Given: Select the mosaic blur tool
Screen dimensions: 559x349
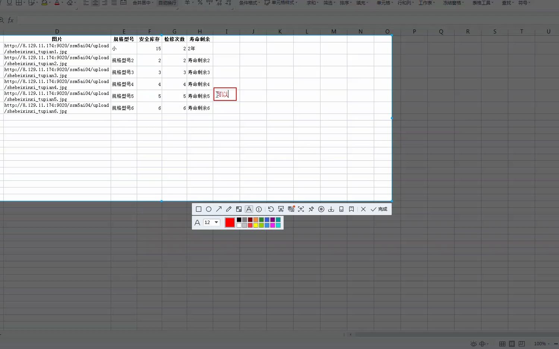Looking at the screenshot, I should pyautogui.click(x=239, y=209).
